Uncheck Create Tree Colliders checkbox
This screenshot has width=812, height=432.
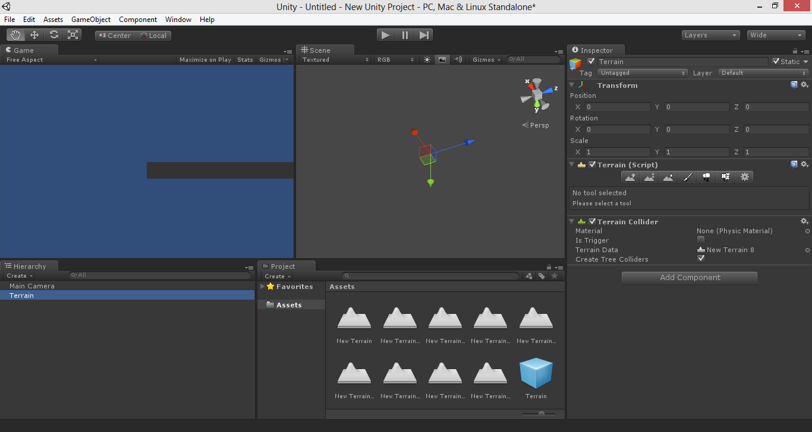700,259
